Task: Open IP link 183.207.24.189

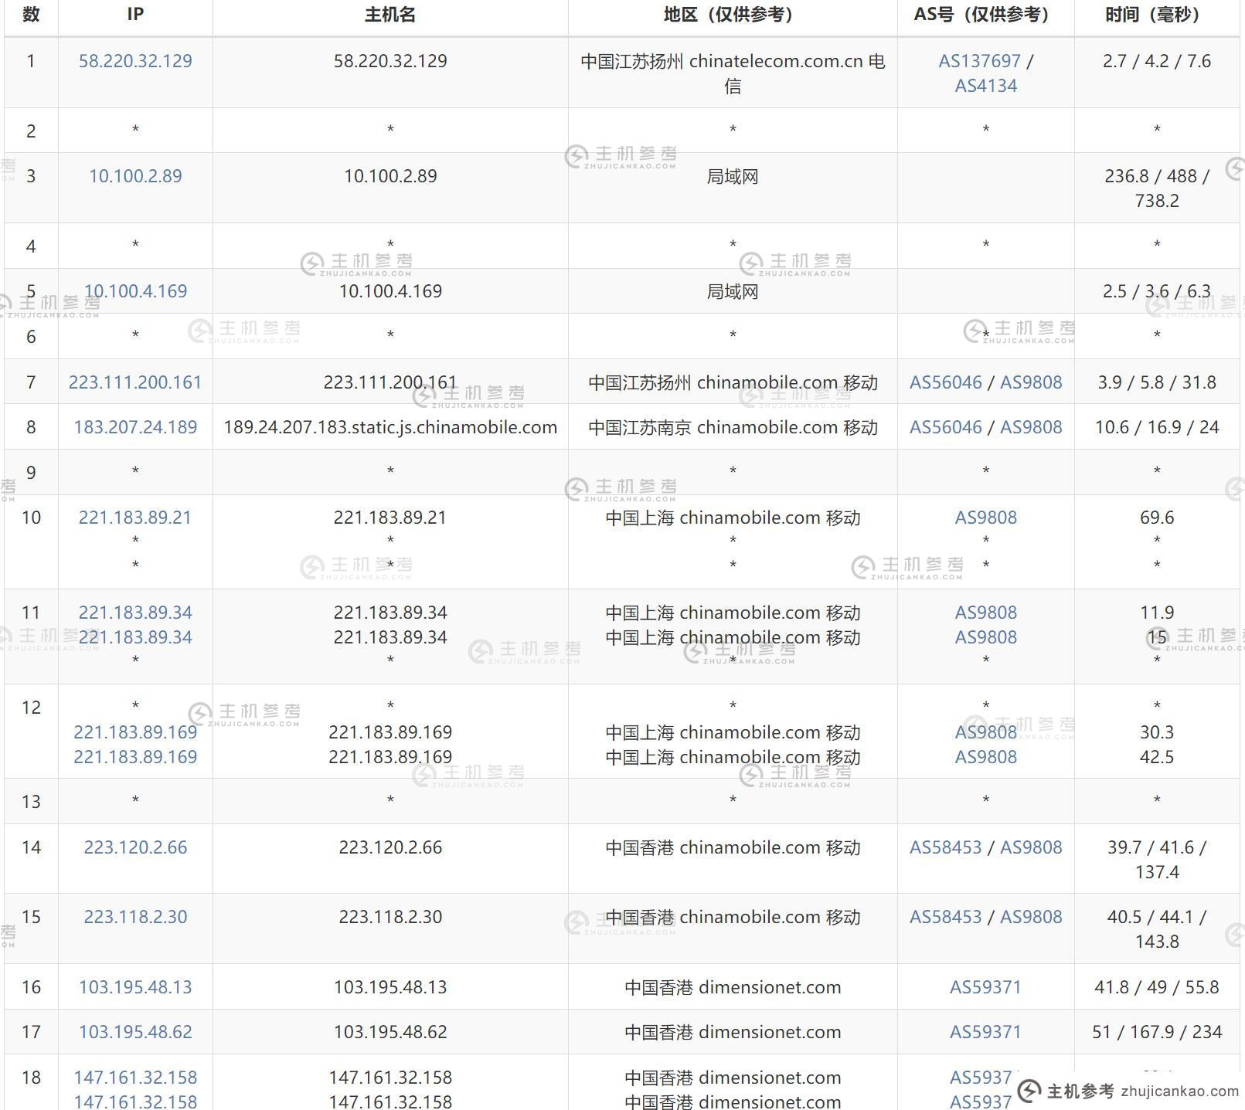Action: tap(135, 427)
